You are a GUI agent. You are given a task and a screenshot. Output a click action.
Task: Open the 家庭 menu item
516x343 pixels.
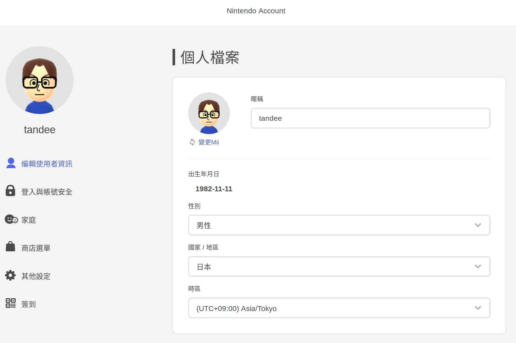29,220
